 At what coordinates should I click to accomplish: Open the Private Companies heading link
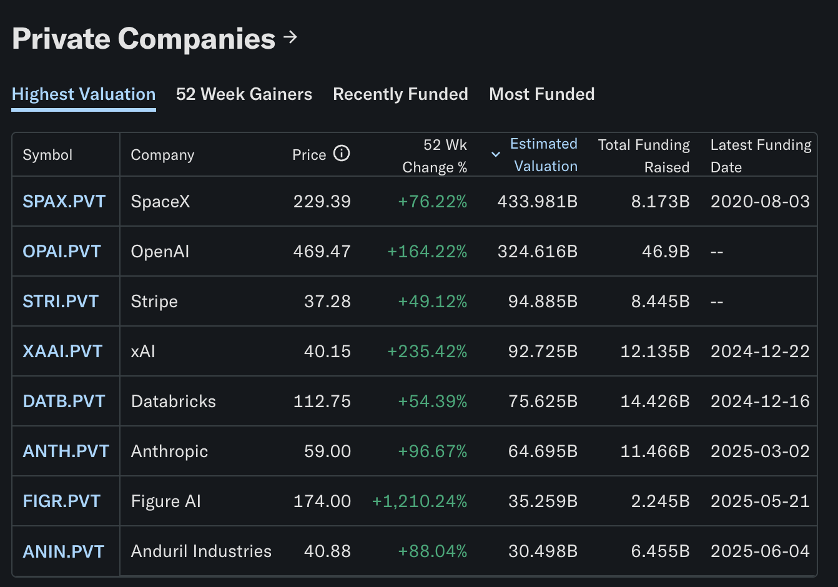[x=144, y=39]
